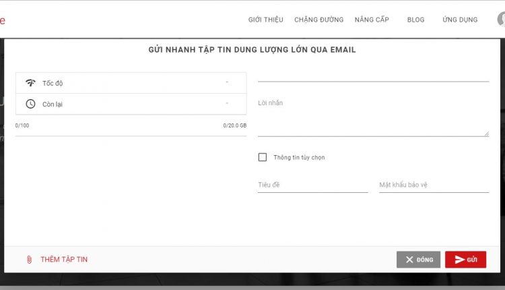This screenshot has width=505, height=290.
Task: Click the paperclip attach icon
Action: click(x=29, y=260)
